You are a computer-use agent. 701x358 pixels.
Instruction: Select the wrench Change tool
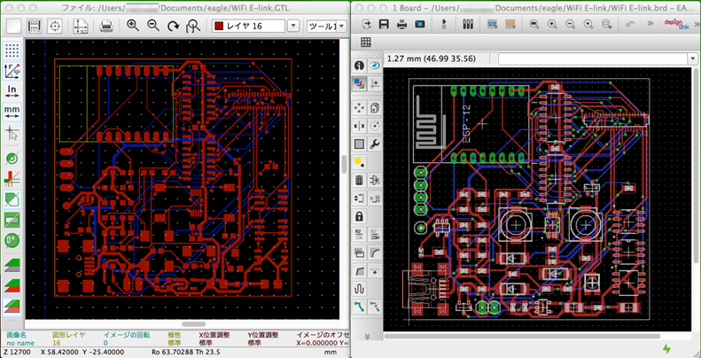pyautogui.click(x=375, y=144)
